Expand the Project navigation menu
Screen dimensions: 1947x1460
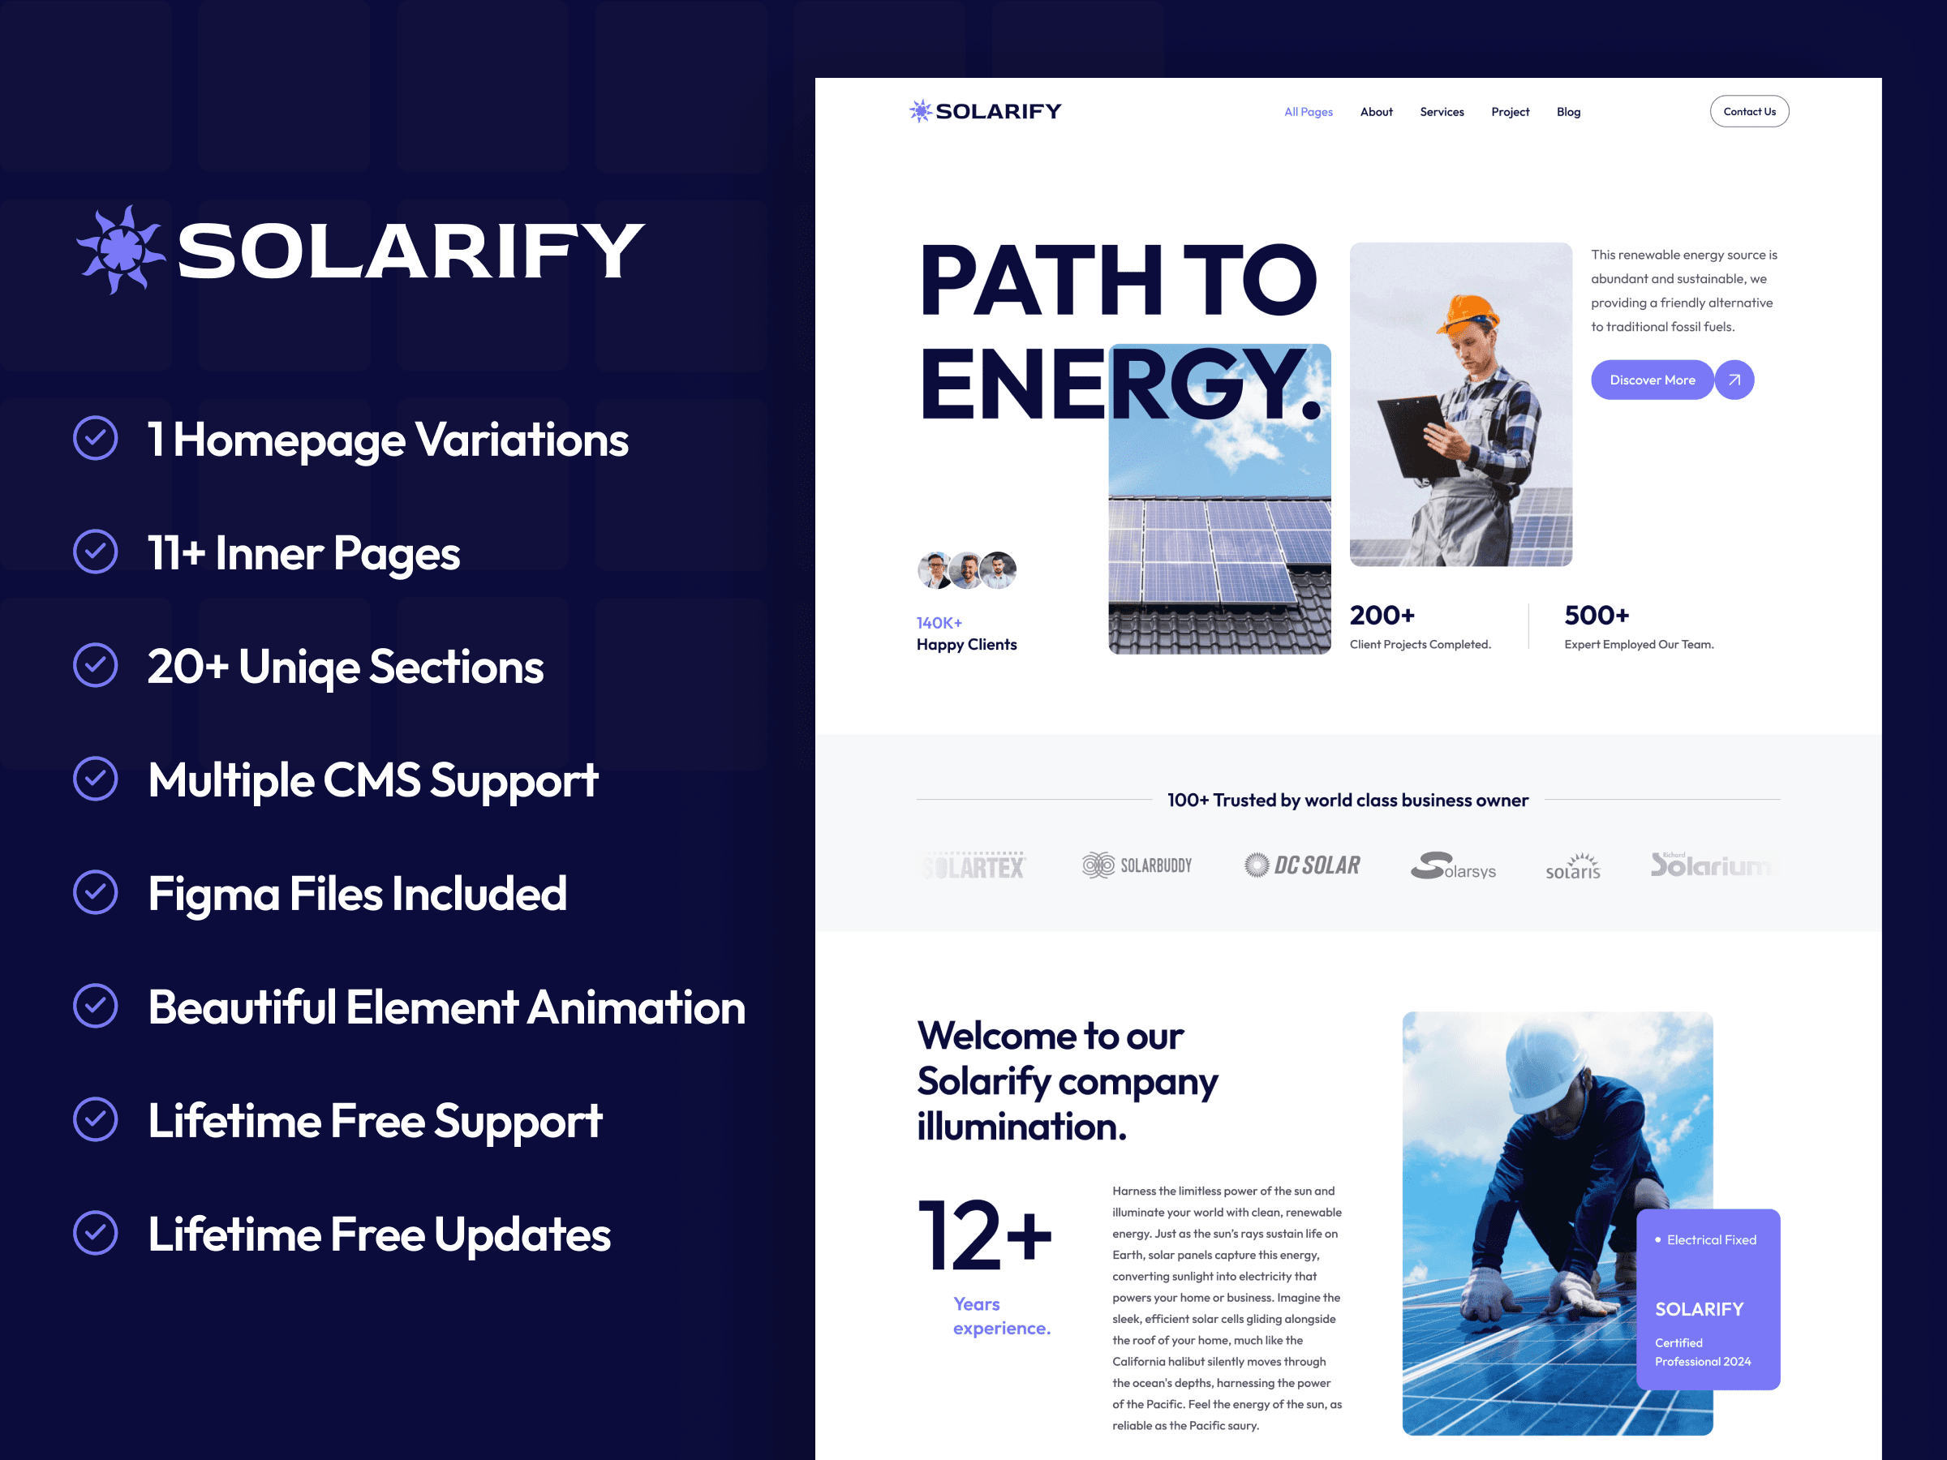(1509, 112)
